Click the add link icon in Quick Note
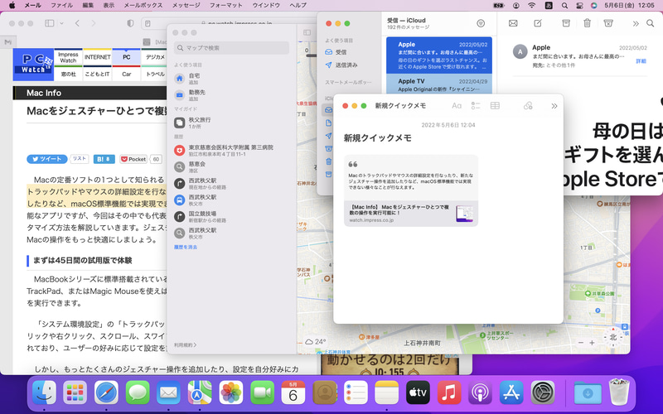The width and height of the screenshot is (663, 414). [x=528, y=106]
